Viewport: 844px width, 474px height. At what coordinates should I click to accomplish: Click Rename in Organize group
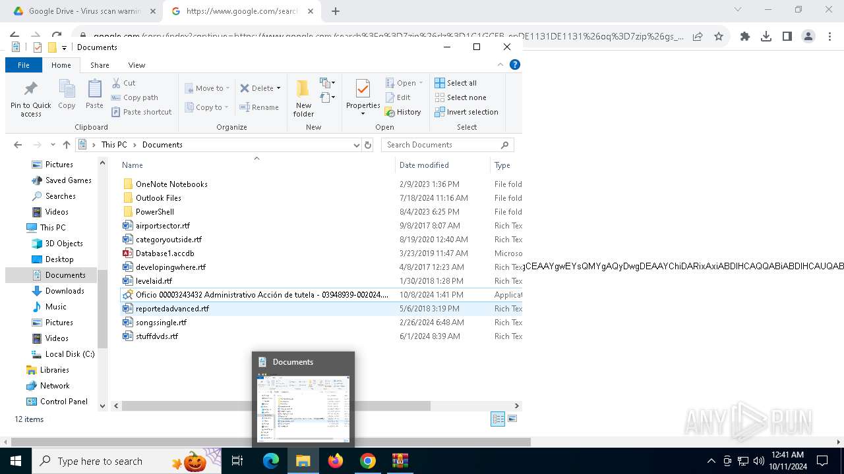pyautogui.click(x=259, y=107)
